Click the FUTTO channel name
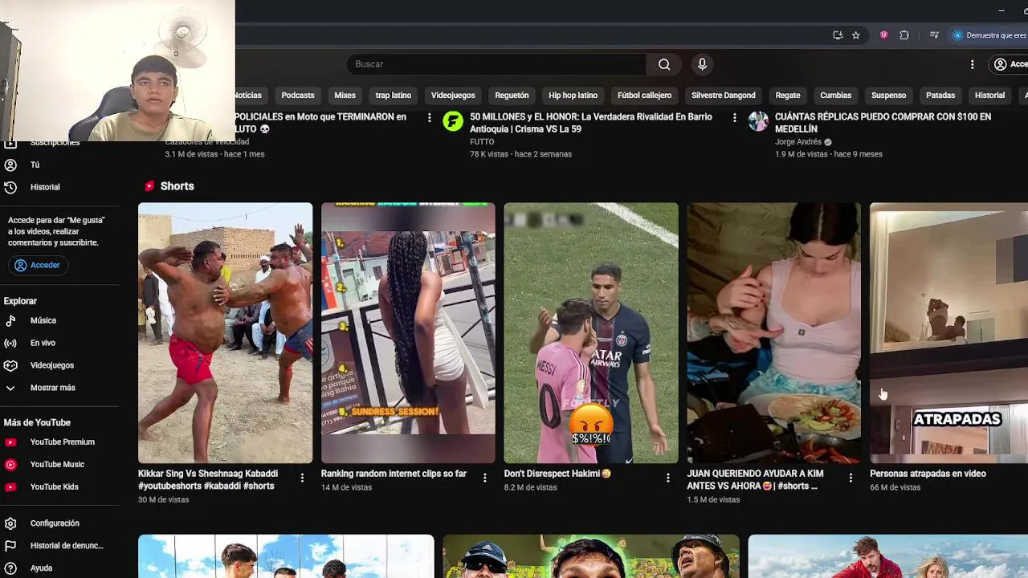1028x578 pixels. pos(482,141)
